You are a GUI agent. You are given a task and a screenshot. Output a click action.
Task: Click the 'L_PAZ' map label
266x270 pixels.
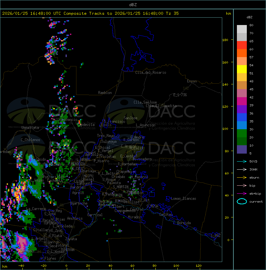(x=216, y=236)
